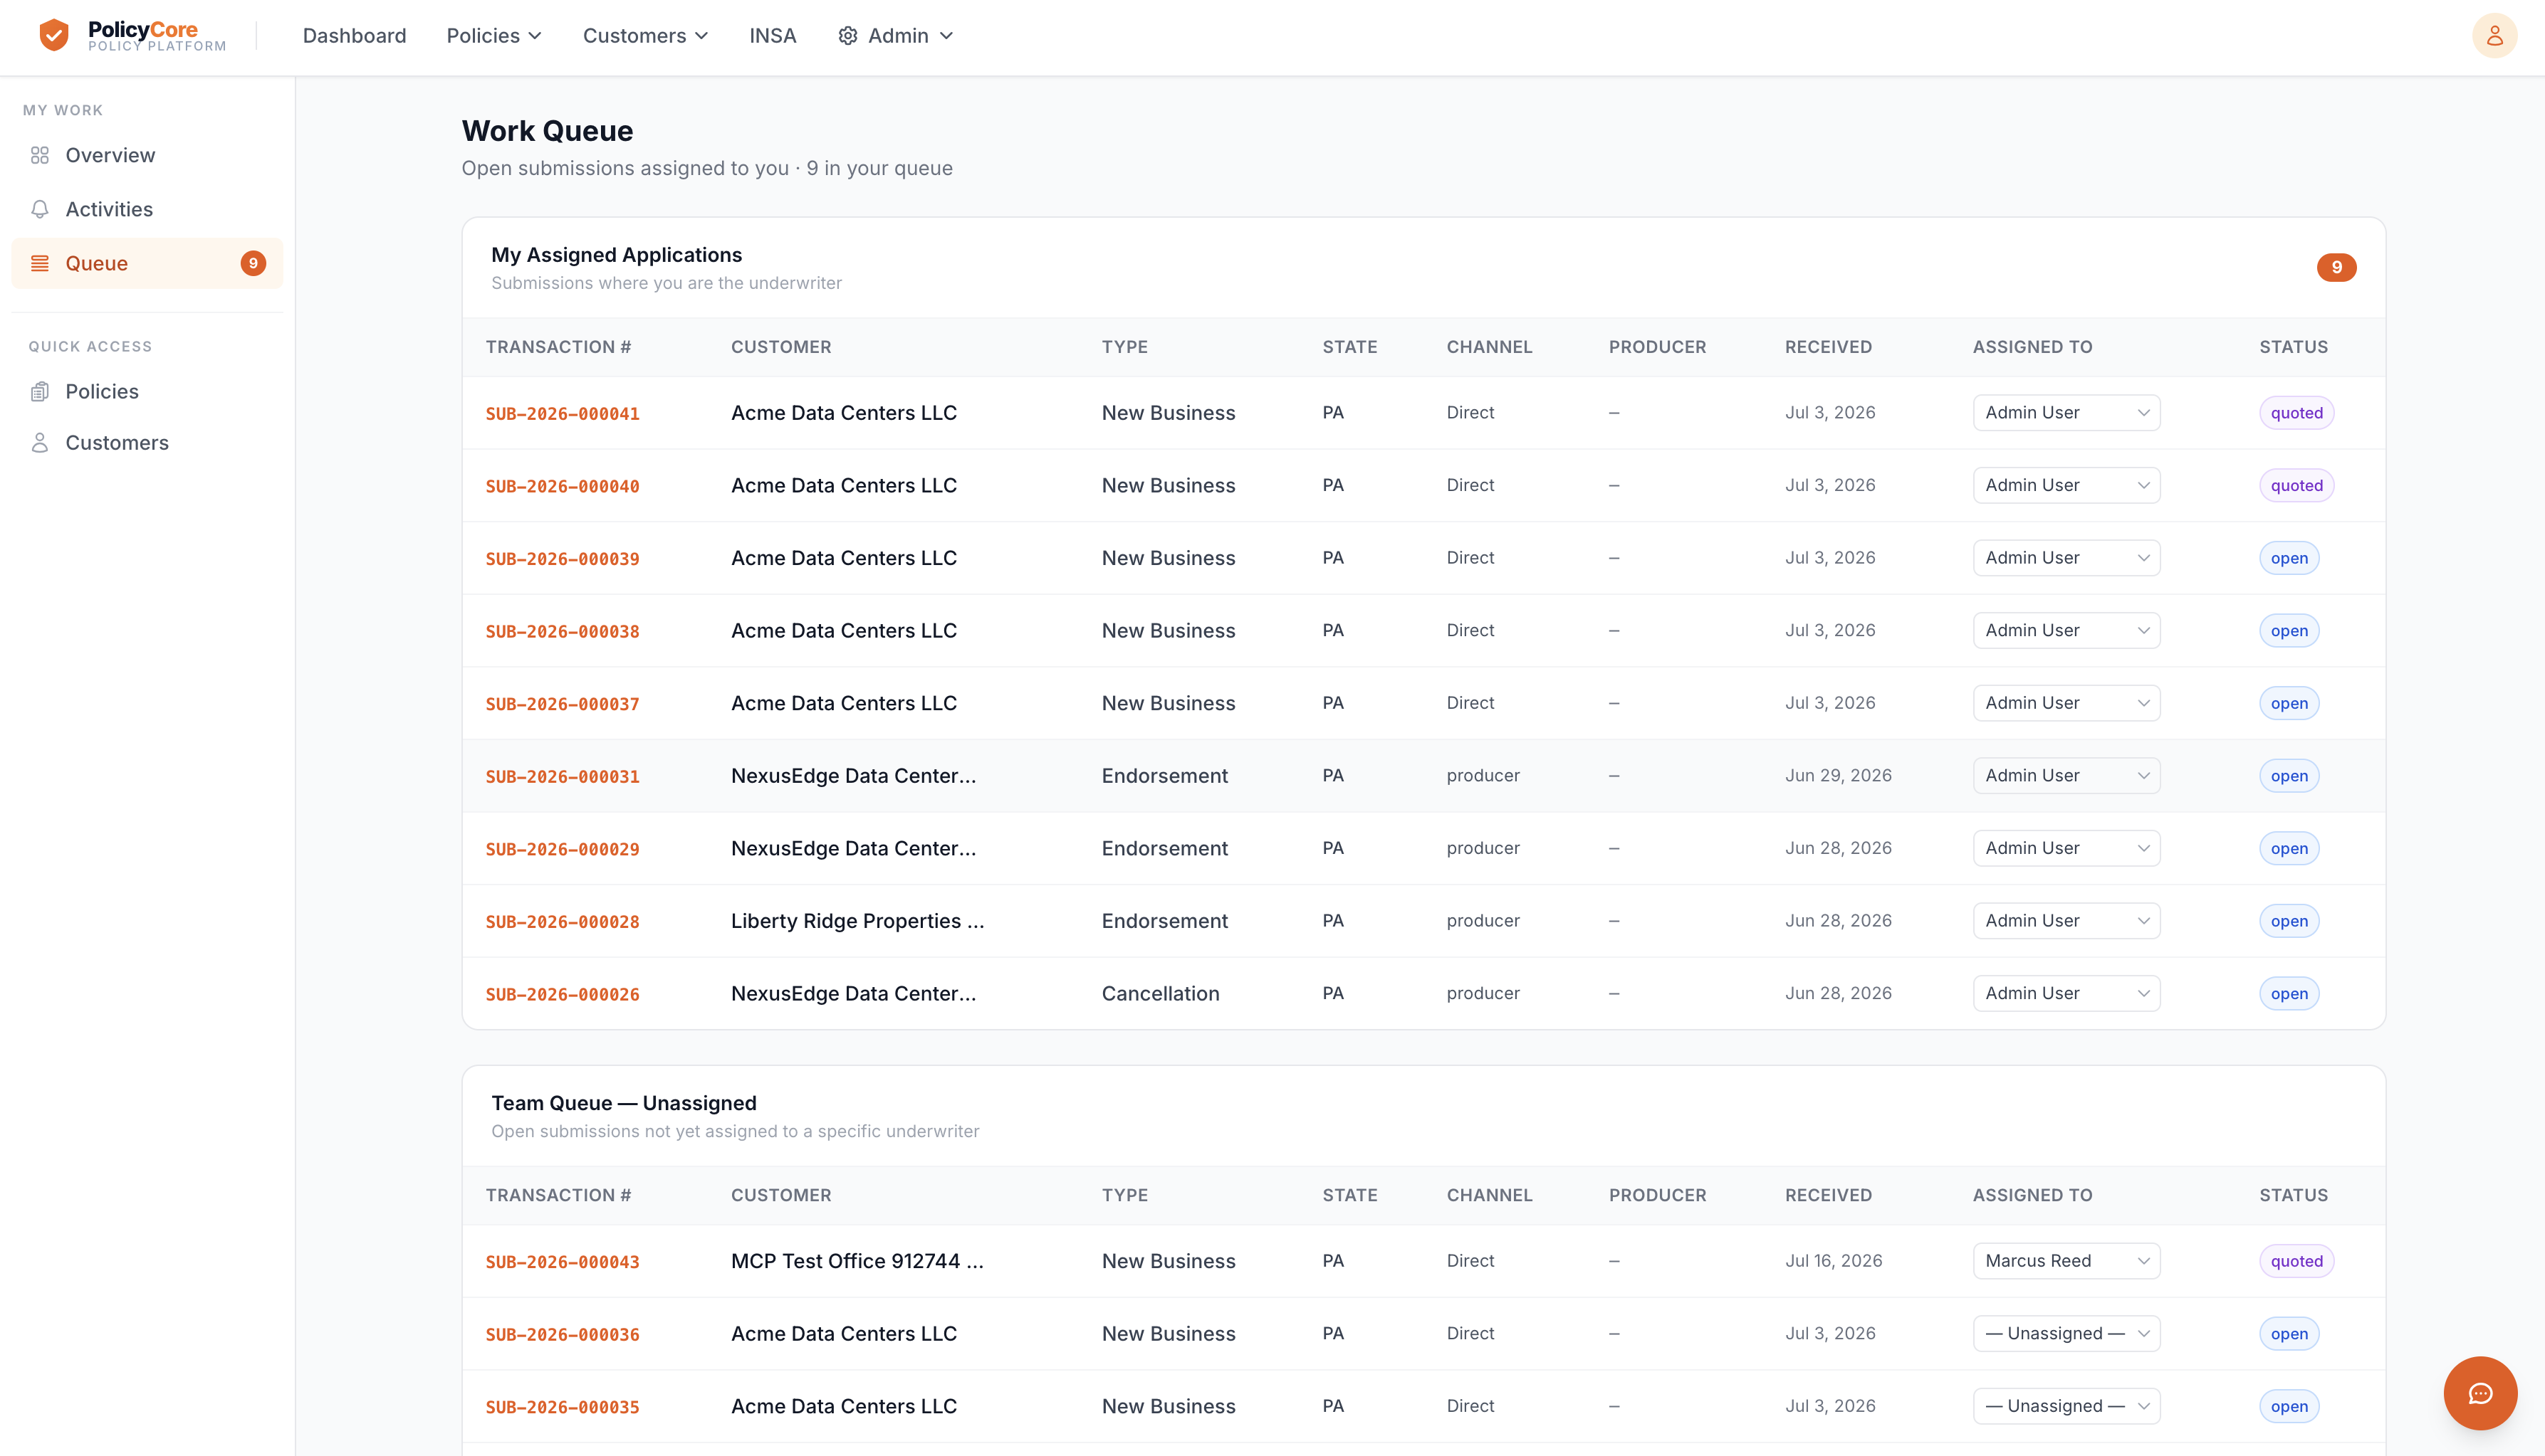2545x1456 pixels.
Task: Click the STATUS header in Team Queue table
Action: click(2293, 1195)
